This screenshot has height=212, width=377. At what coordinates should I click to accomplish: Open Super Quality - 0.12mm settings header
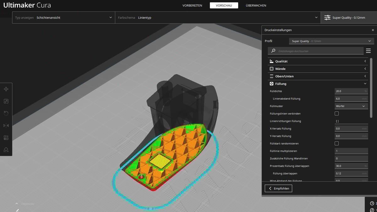[349, 18]
